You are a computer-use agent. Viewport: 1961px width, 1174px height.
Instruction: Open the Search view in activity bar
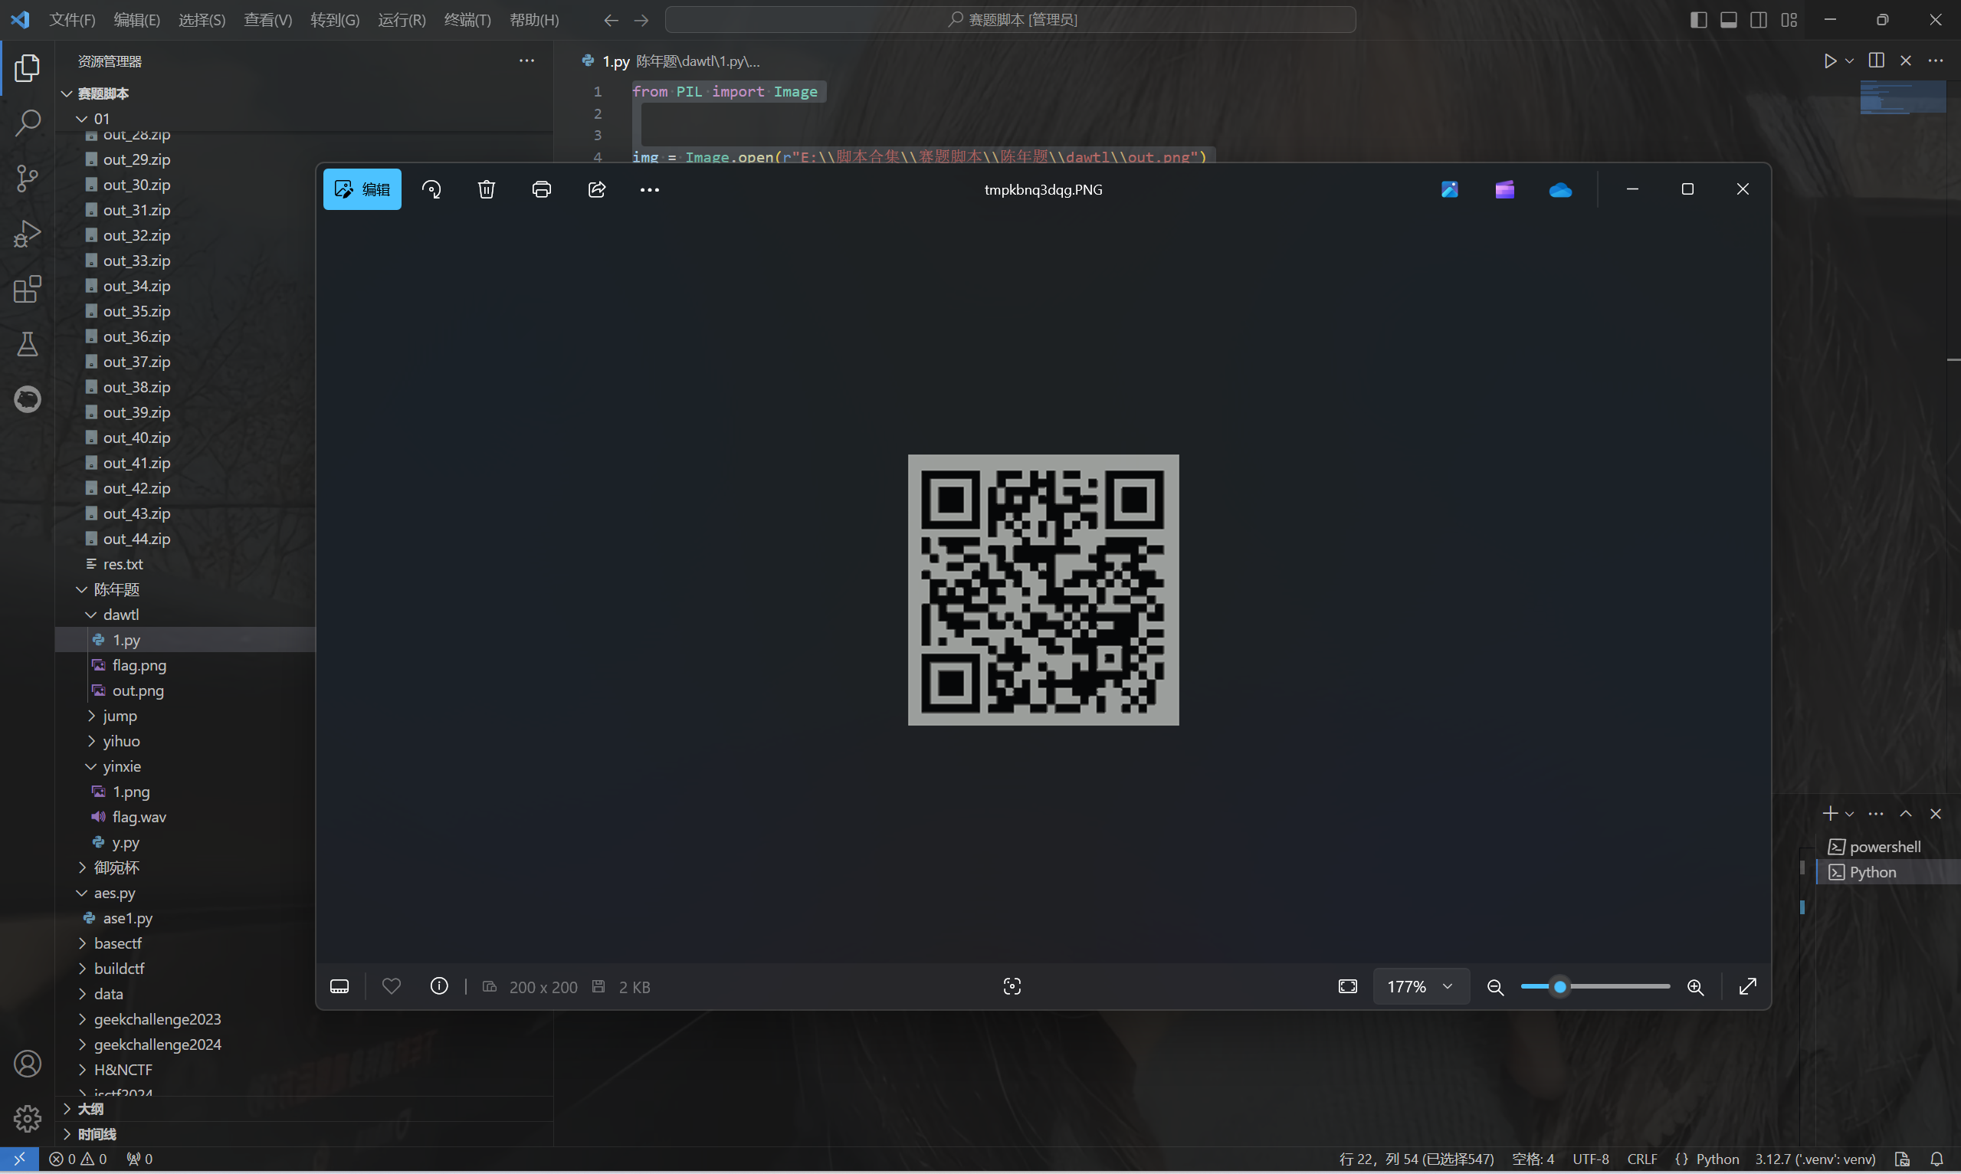(x=27, y=123)
